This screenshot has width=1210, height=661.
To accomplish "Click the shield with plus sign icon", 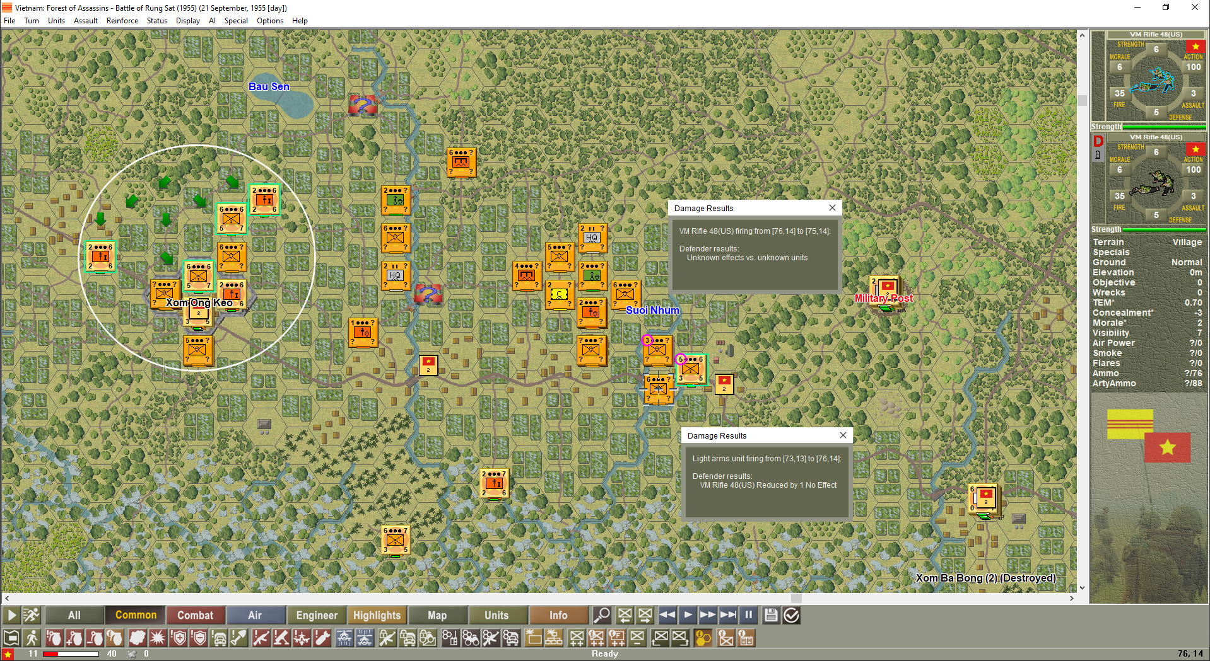I will (x=179, y=638).
